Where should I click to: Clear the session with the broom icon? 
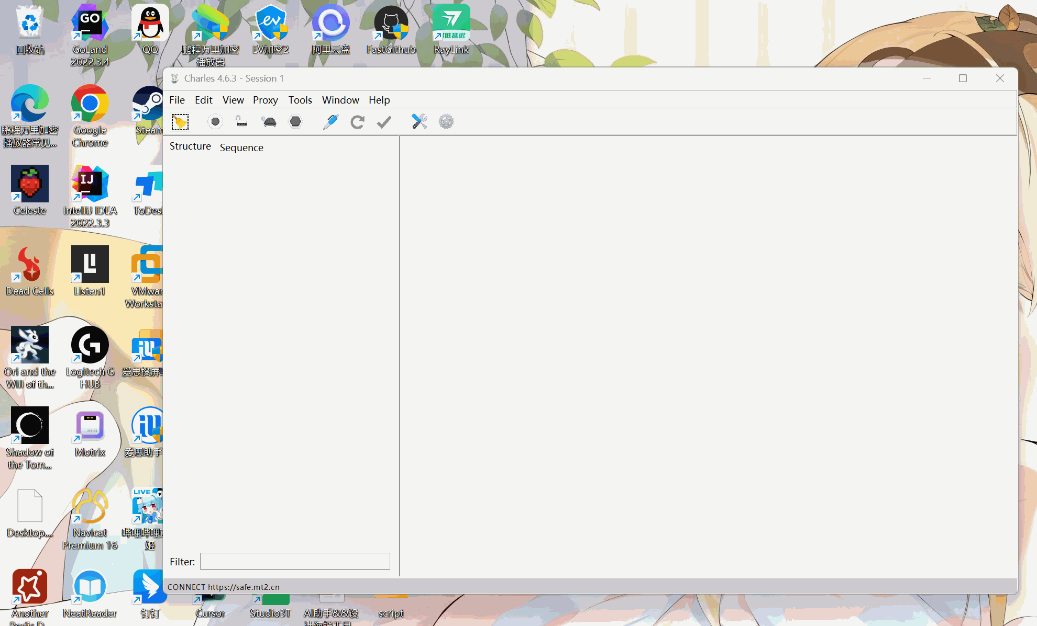pyautogui.click(x=180, y=122)
